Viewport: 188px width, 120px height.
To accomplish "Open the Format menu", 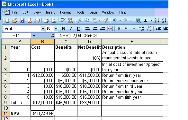I will tap(66, 12).
